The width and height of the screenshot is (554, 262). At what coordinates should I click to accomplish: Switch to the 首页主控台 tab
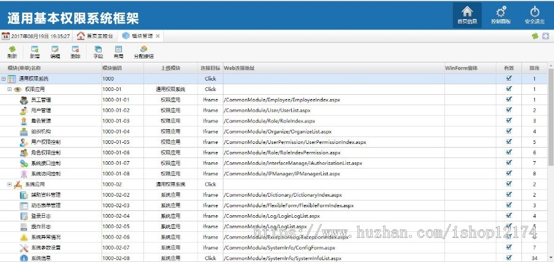(95, 36)
